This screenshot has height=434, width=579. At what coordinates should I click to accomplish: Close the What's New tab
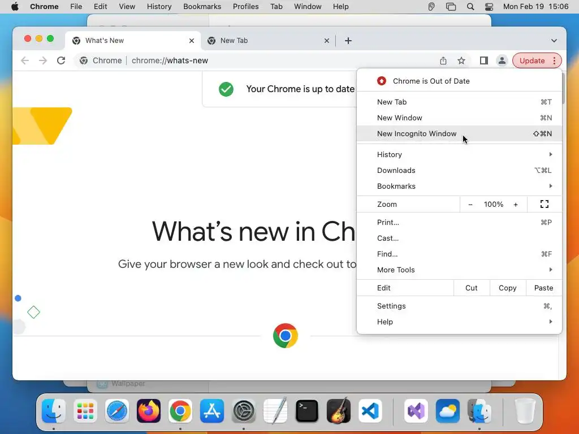(x=191, y=41)
